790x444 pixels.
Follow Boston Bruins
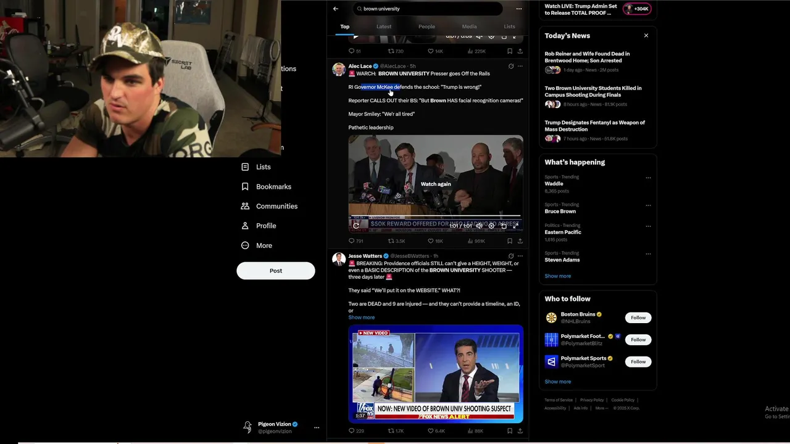tap(638, 318)
